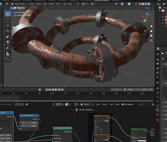
Task: Select the Rotate tool
Action: coord(8,31)
